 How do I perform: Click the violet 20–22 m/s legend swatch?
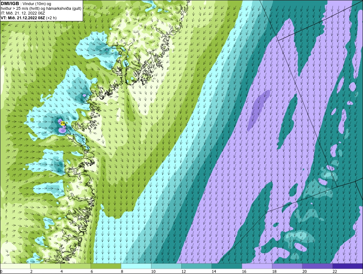coord(317,266)
